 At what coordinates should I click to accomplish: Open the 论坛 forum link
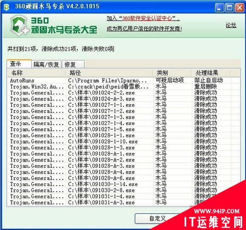231,25
